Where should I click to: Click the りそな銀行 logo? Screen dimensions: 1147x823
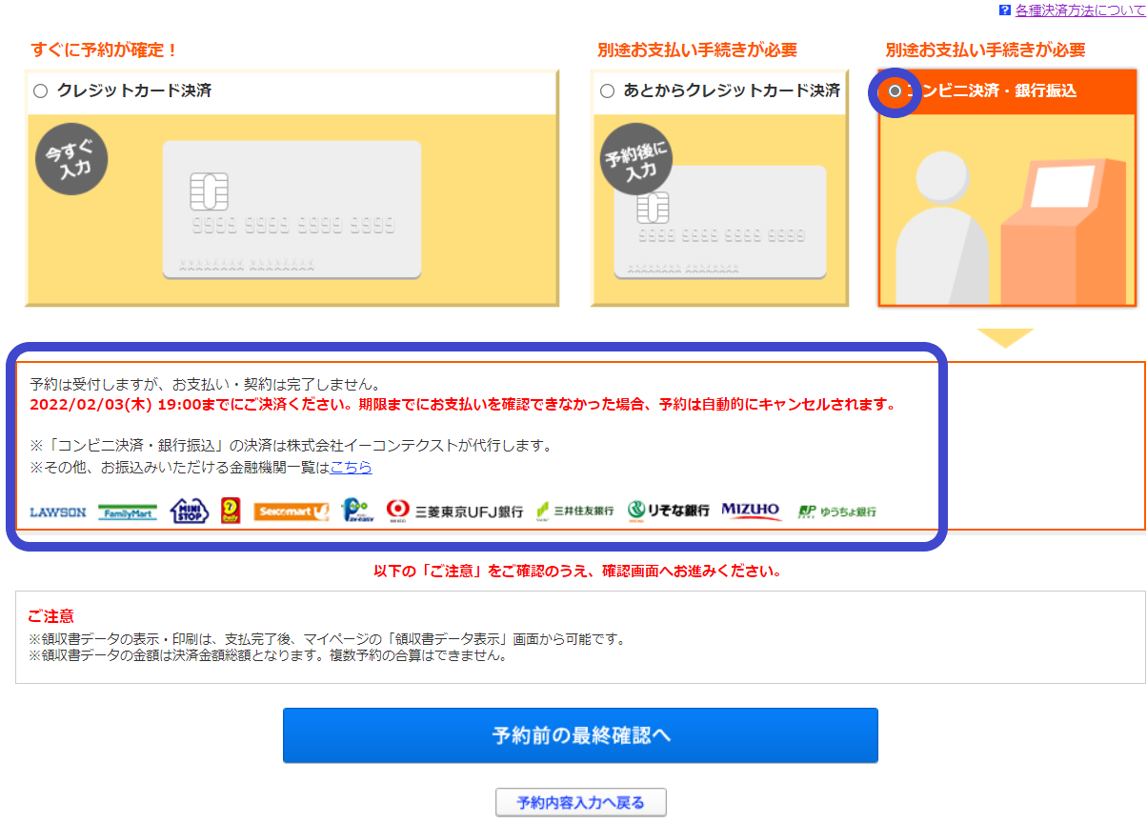(668, 512)
